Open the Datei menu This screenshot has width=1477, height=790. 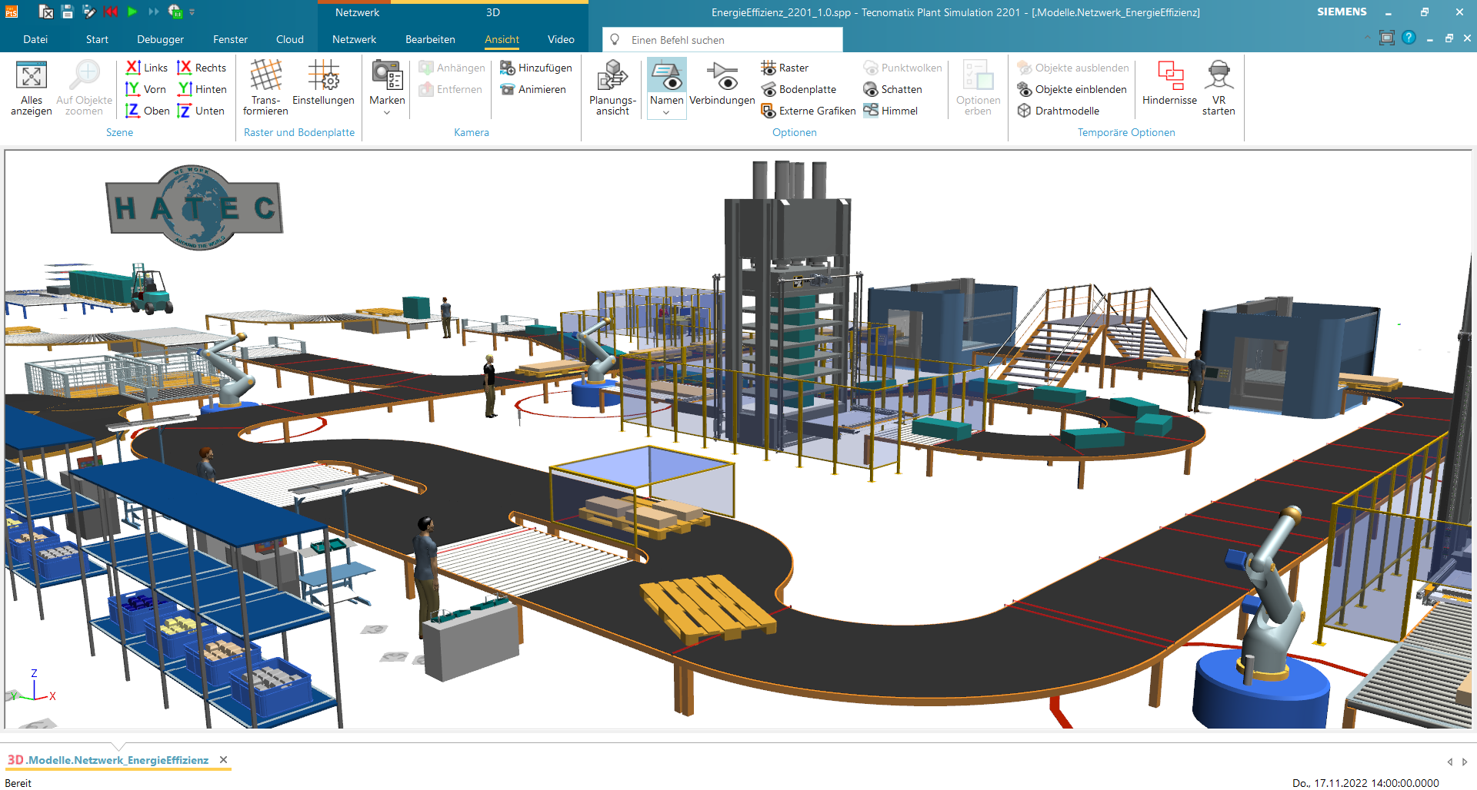(x=35, y=39)
